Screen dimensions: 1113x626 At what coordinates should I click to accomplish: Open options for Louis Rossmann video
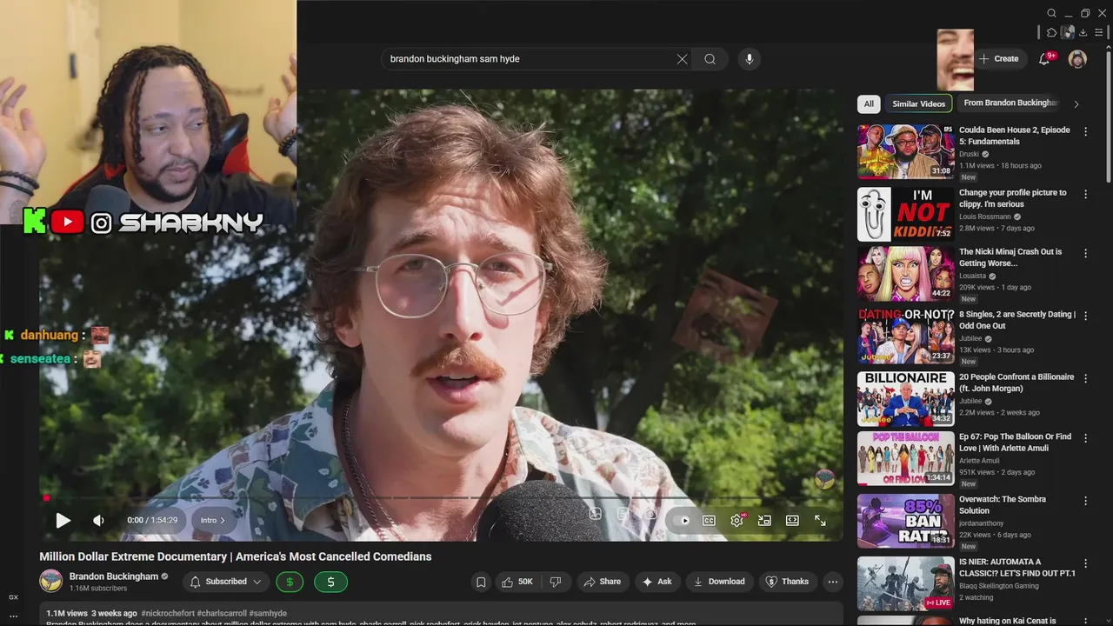1085,194
